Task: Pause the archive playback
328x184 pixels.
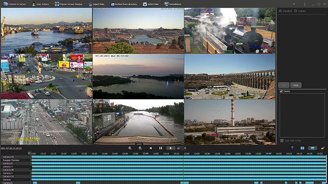Action: [160, 148]
